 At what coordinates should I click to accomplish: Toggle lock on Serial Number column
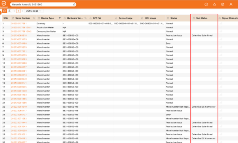click(x=13, y=18)
